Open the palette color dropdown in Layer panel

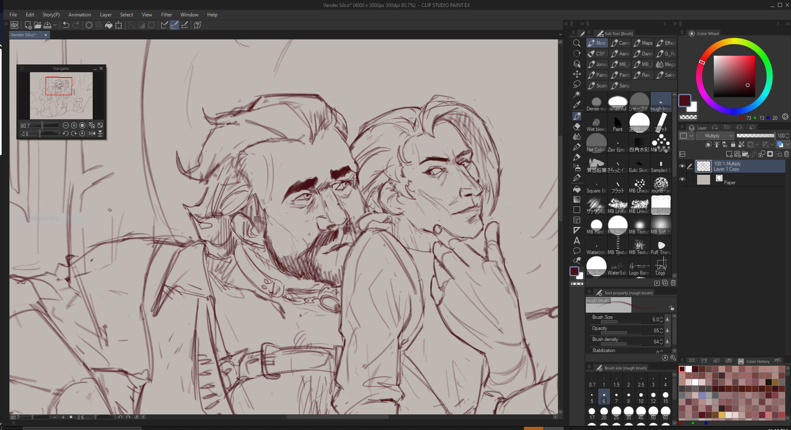[x=686, y=136]
